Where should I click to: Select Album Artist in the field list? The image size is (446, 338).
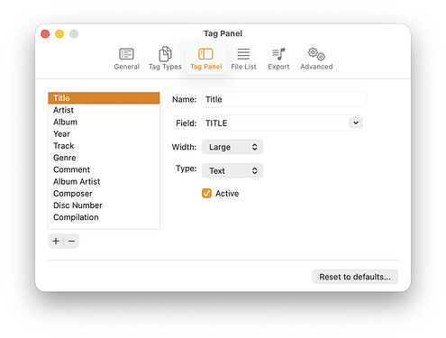[104, 181]
